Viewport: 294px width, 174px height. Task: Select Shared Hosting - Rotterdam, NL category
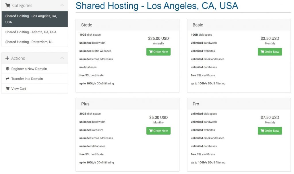(x=35, y=42)
